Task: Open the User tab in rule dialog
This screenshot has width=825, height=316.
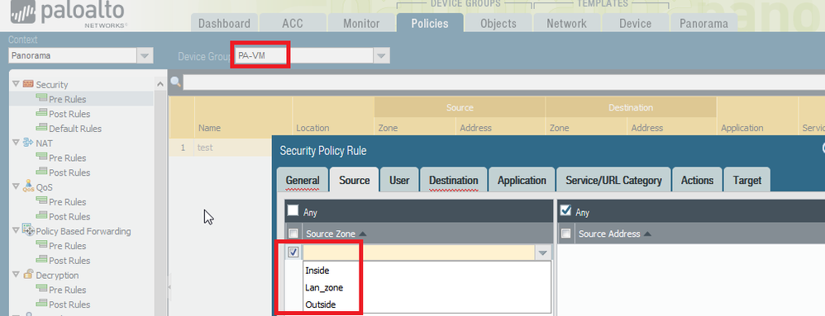Action: coord(399,181)
